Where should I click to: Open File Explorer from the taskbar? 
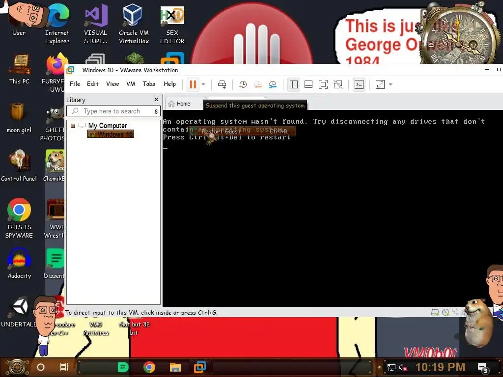pyautogui.click(x=175, y=367)
